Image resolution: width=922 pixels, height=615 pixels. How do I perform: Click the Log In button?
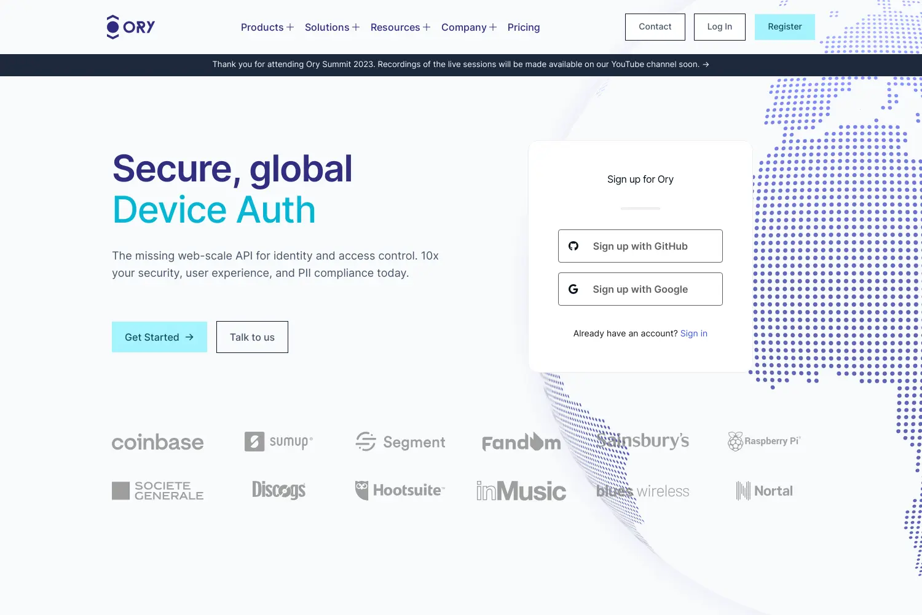(x=720, y=27)
